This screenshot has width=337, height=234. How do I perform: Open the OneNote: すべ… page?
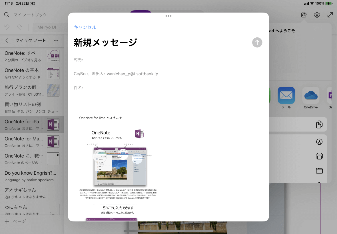[x=32, y=56]
